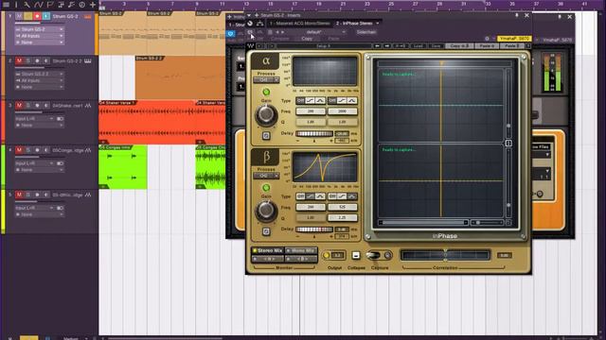606x340 pixels.
Task: Click the alpha Gain knob
Action: tap(266, 114)
